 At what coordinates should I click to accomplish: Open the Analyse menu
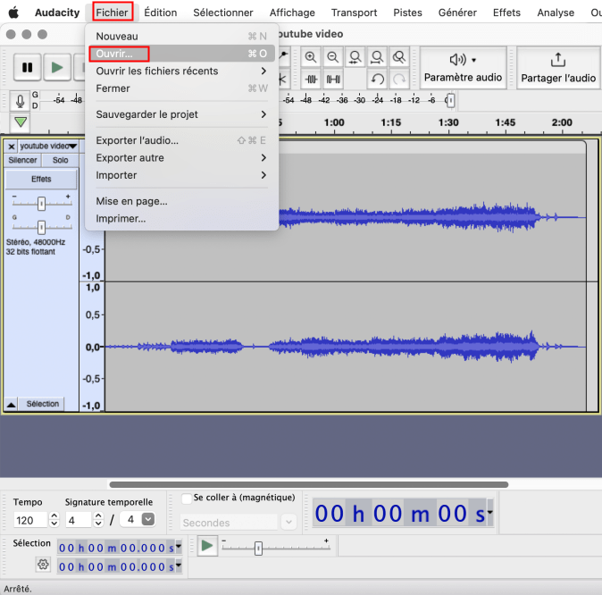[556, 13]
